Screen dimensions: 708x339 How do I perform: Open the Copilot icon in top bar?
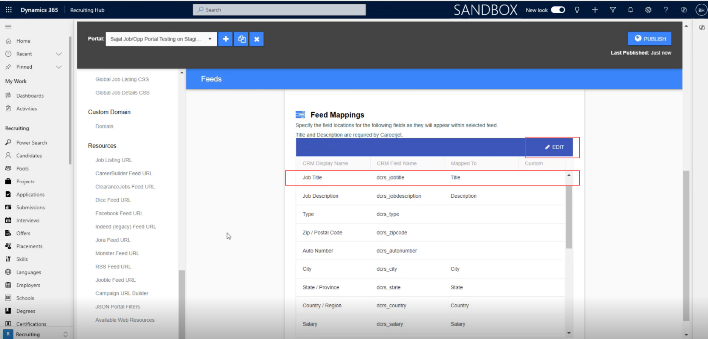(x=683, y=10)
